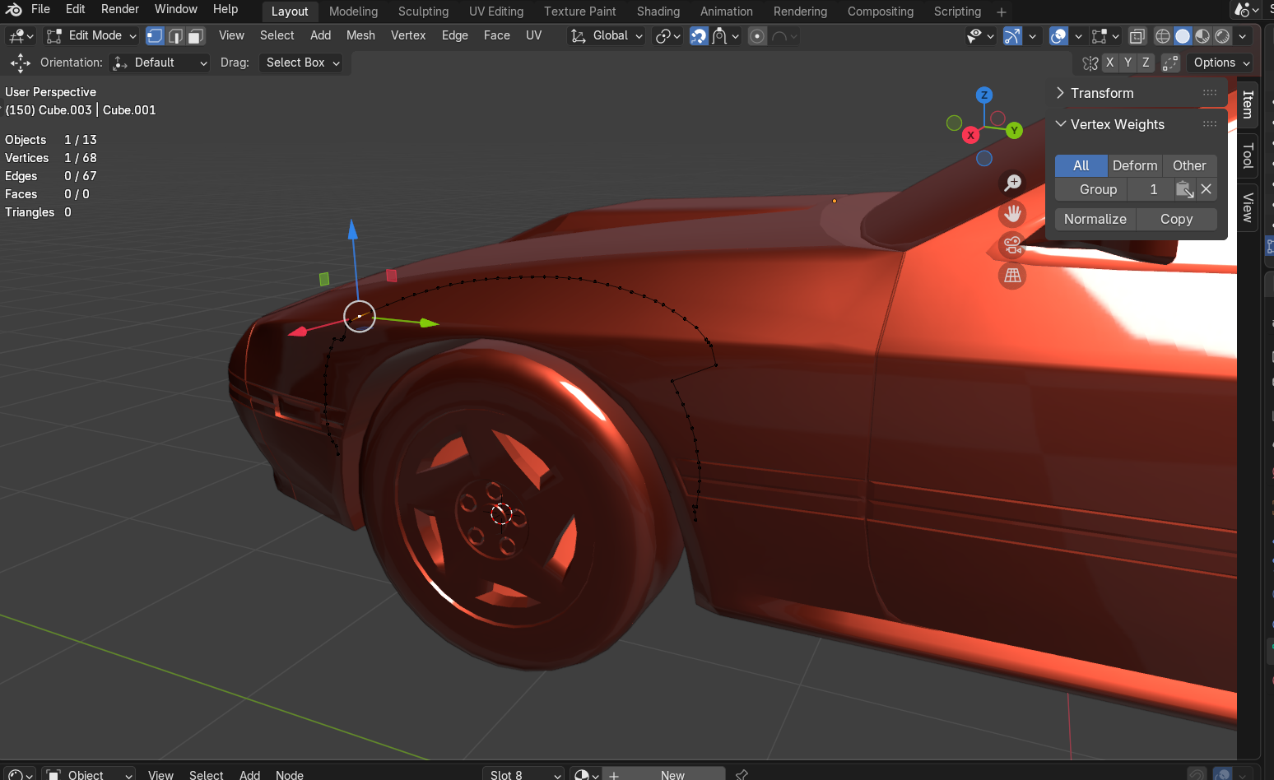Toggle Y axis mirror
Viewport: 1274px width, 780px height.
1128,63
